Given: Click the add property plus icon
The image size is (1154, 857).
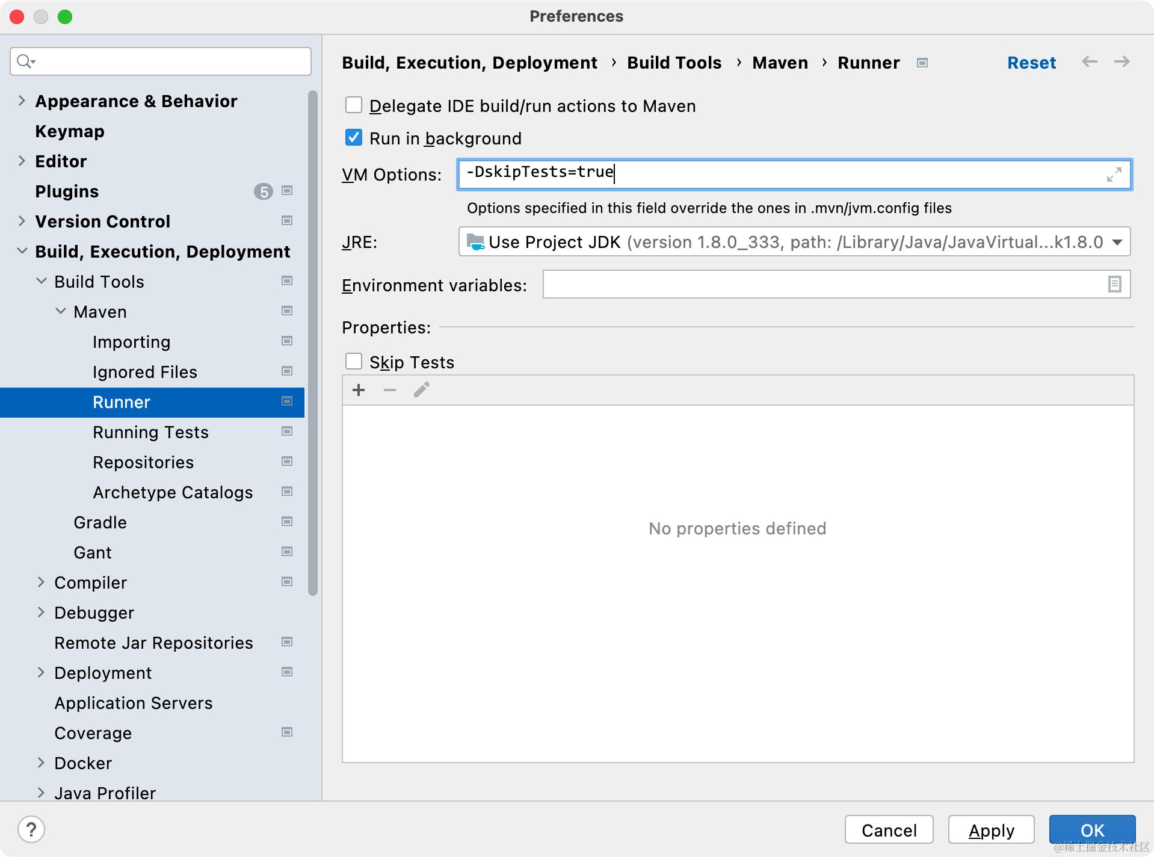Looking at the screenshot, I should (359, 390).
